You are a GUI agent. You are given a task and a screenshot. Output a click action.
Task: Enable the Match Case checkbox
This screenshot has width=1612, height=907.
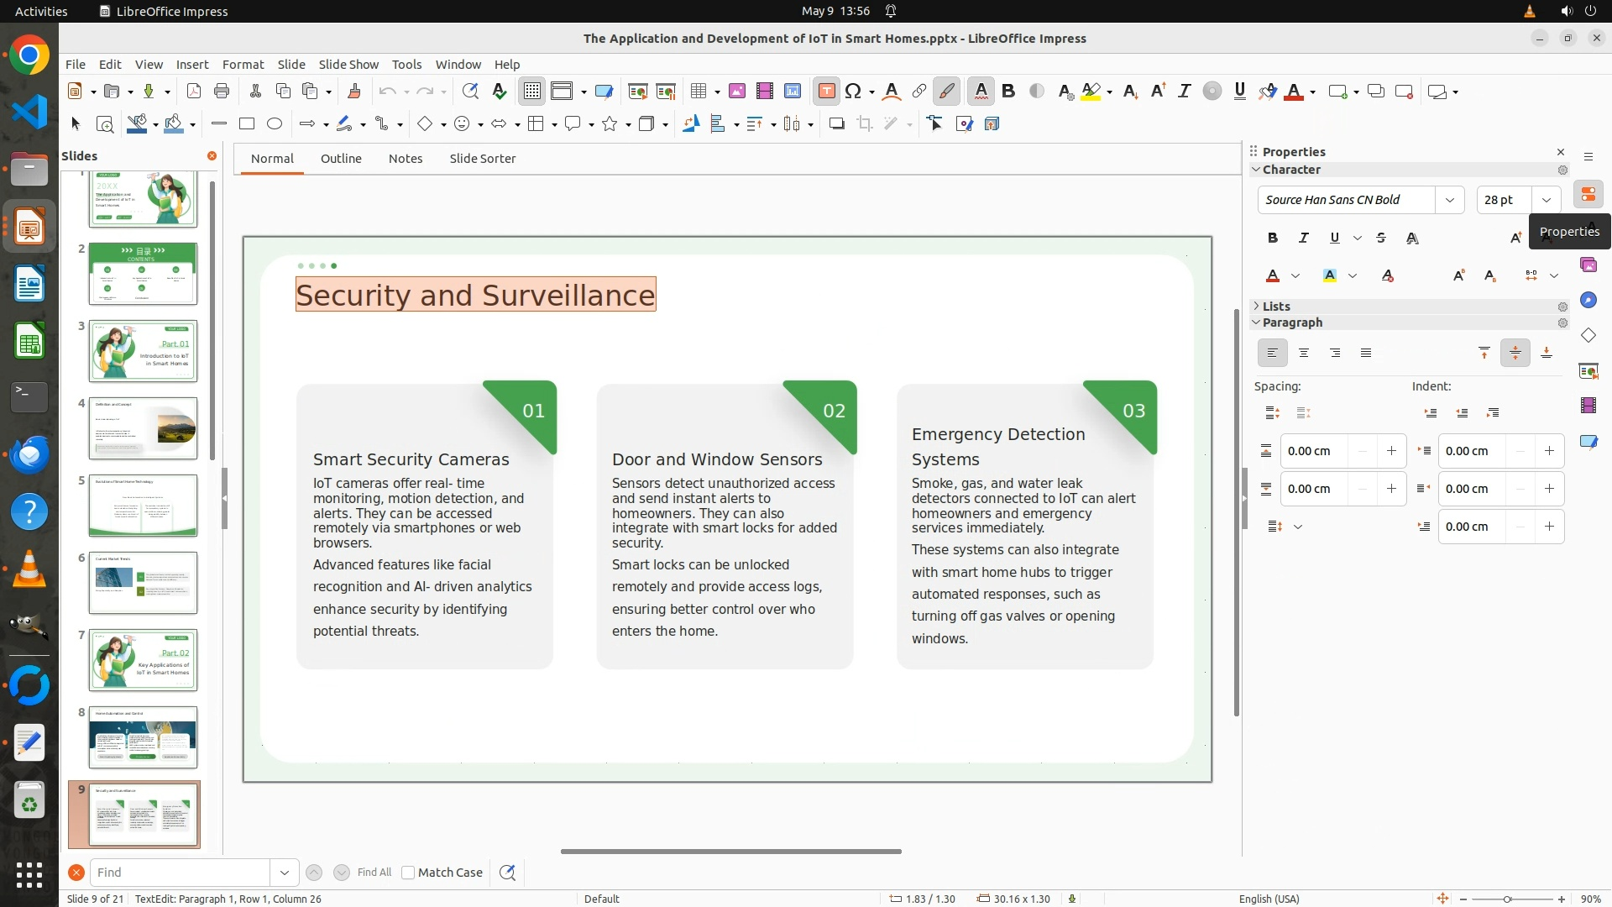click(x=409, y=873)
